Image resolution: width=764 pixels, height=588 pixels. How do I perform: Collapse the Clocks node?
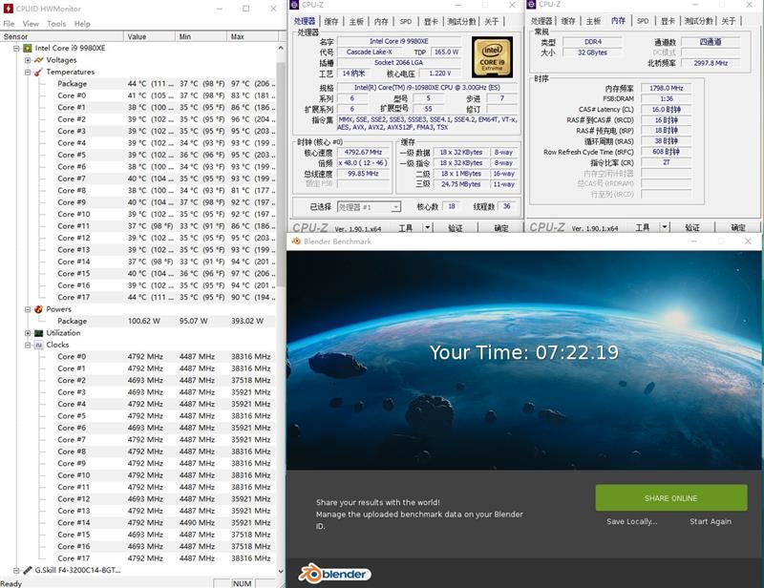(x=28, y=345)
